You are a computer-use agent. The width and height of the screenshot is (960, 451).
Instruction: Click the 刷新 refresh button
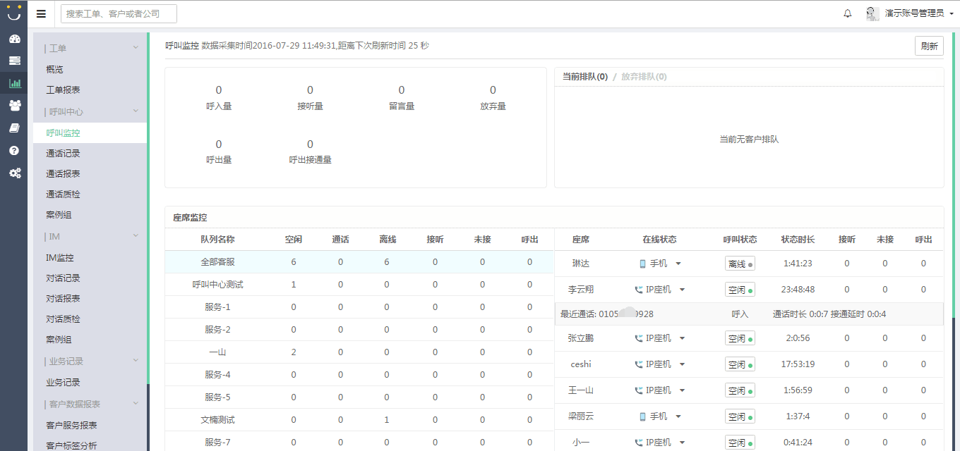(x=929, y=47)
